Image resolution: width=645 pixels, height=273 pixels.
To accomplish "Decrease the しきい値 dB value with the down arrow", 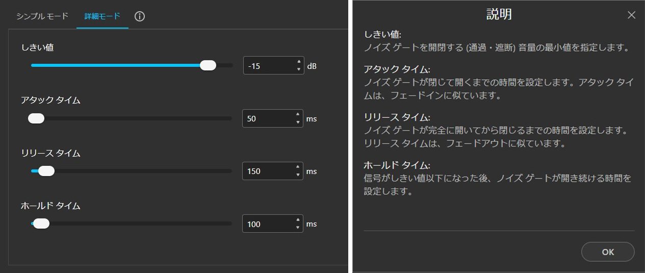I will [298, 69].
